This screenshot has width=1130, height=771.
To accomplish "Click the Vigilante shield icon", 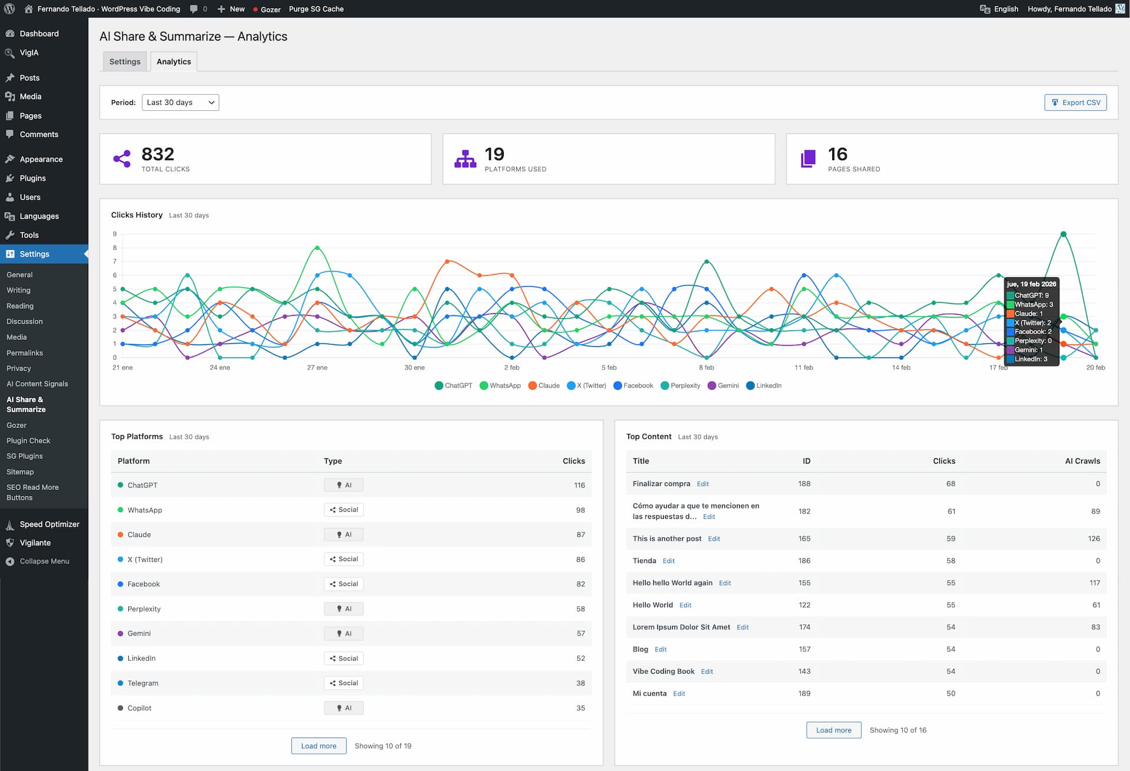I will tap(11, 542).
